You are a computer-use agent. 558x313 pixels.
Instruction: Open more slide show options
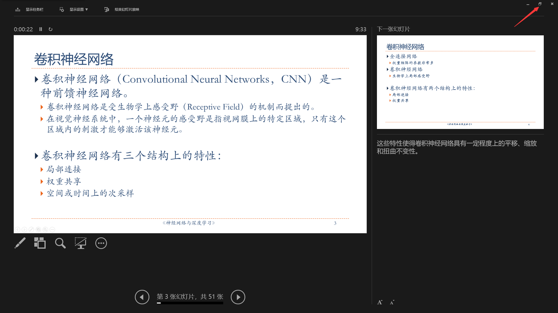(101, 243)
